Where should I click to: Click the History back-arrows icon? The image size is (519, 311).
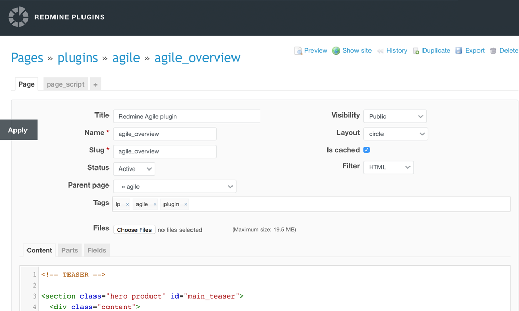pyautogui.click(x=380, y=51)
